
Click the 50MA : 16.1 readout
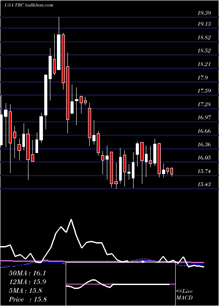[27, 273]
